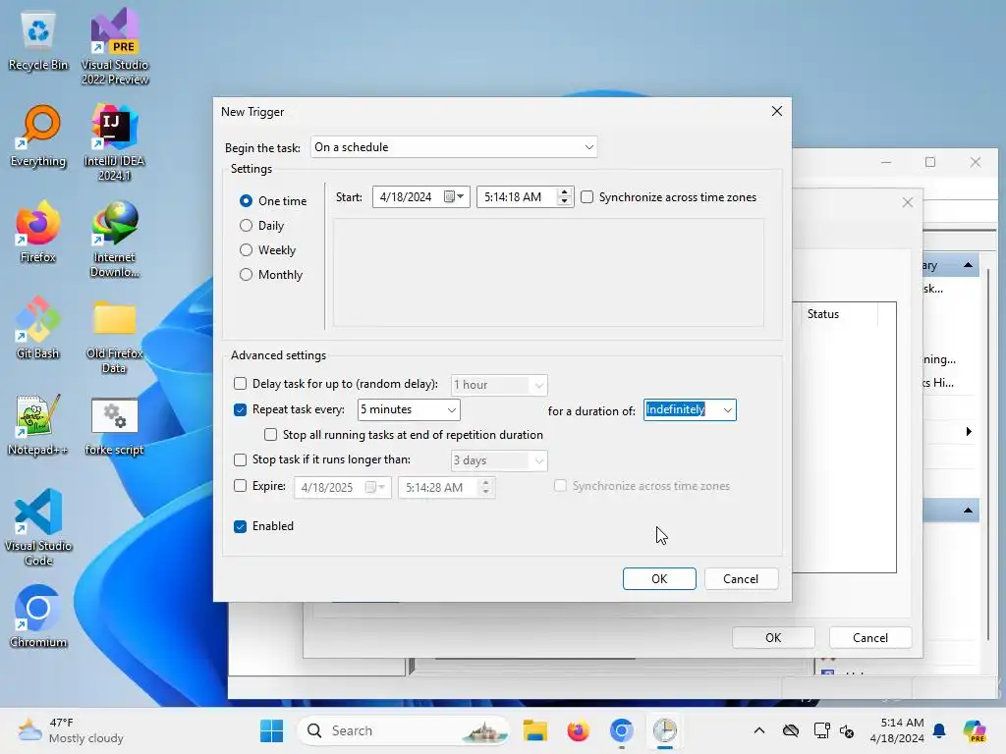Click Cancel in the New Trigger dialog
The height and width of the screenshot is (754, 1006).
pyautogui.click(x=741, y=579)
